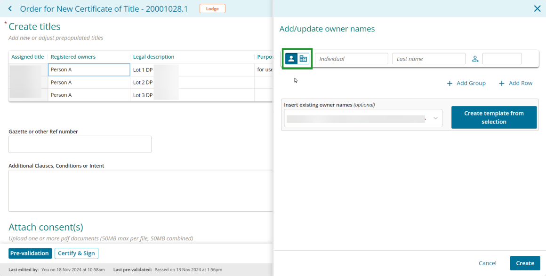Click the person suffix icon beside Last name
Screen dimensions: 546x276
click(475, 59)
